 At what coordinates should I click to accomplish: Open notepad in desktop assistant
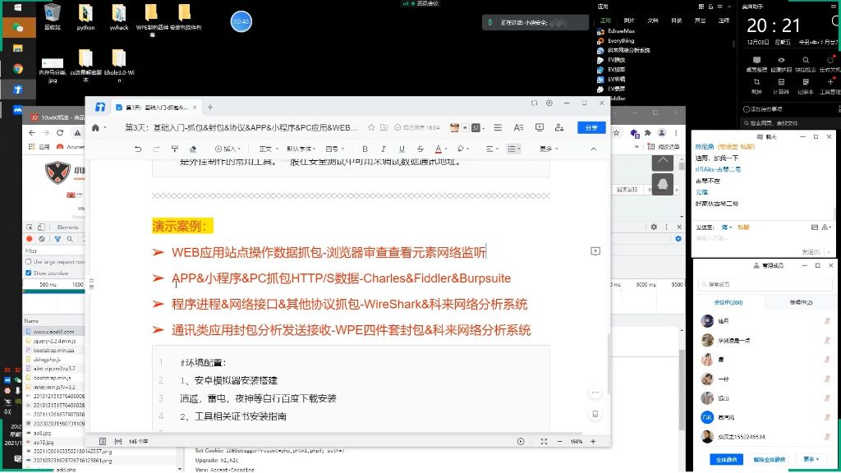806,85
